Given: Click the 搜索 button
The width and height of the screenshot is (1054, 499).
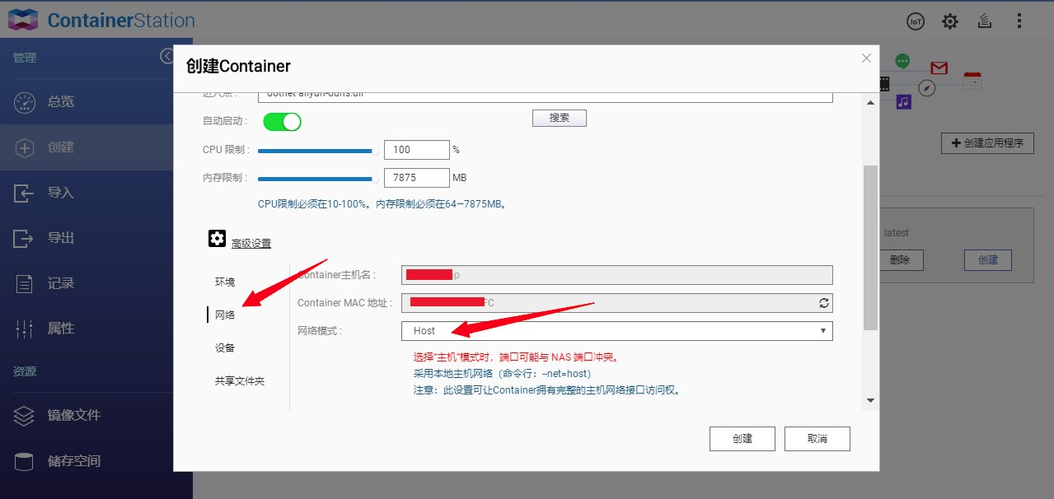Looking at the screenshot, I should click(x=560, y=118).
